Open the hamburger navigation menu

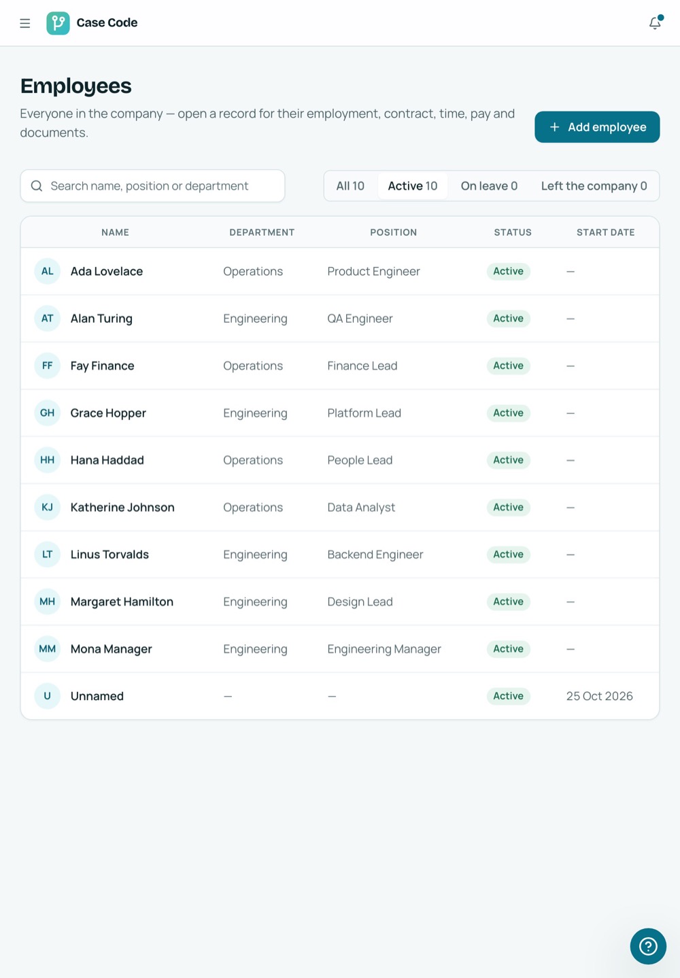[x=25, y=23]
